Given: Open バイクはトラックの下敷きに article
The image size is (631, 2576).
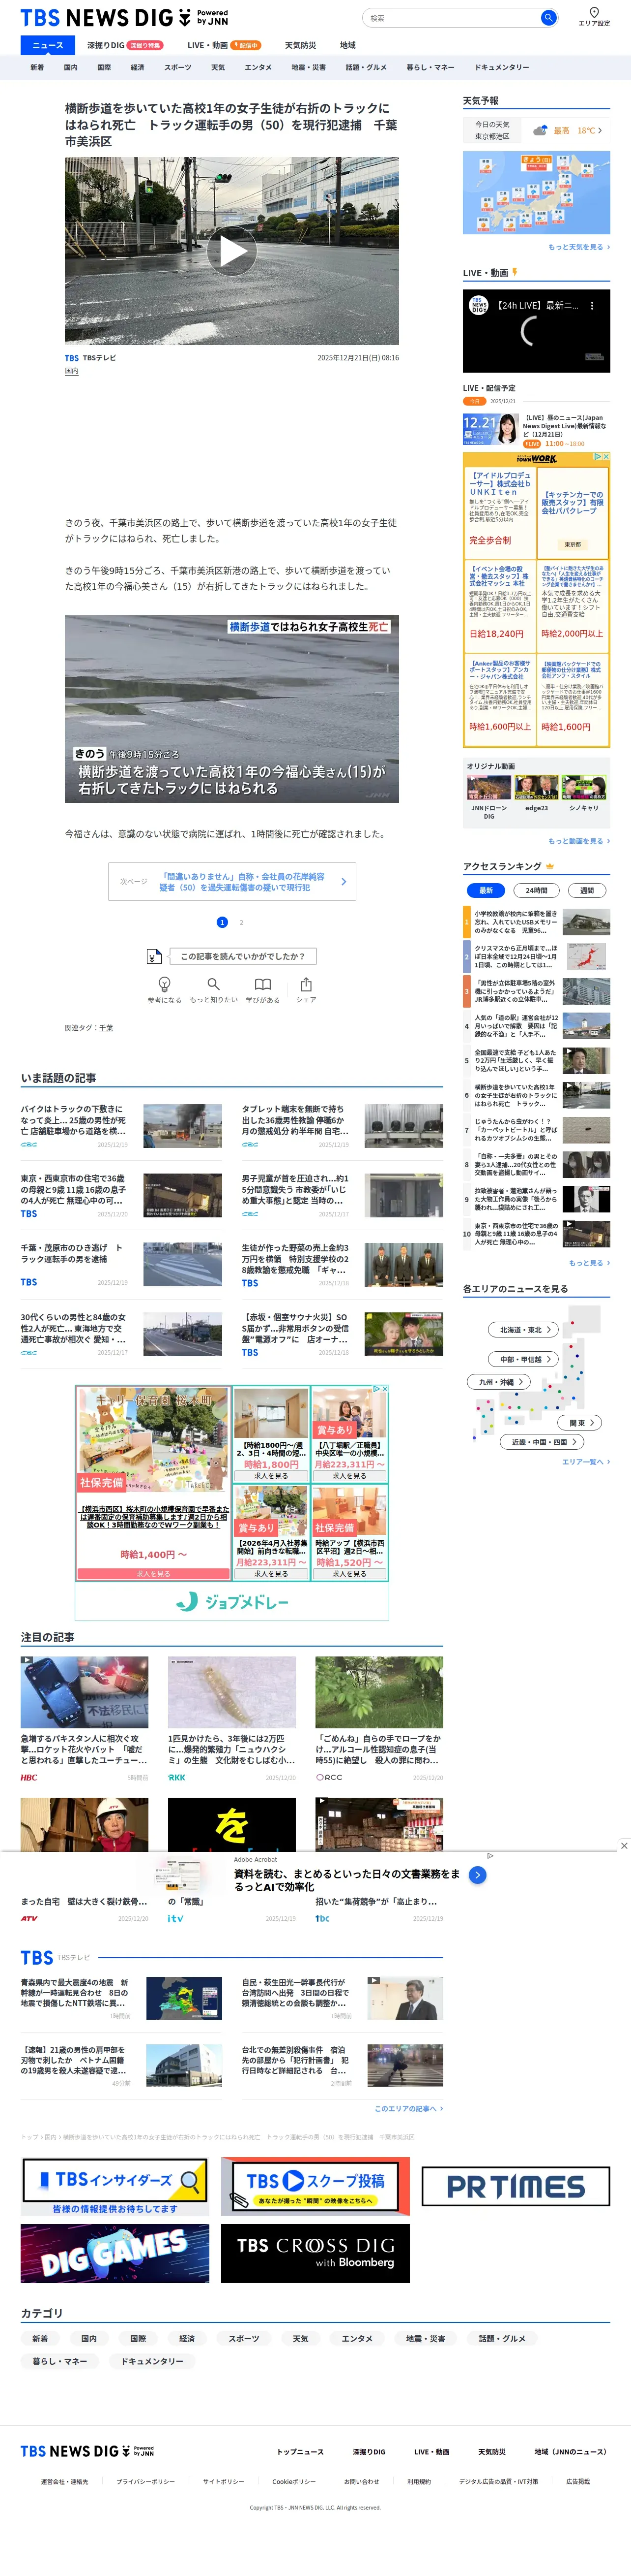Looking at the screenshot, I should pyautogui.click(x=122, y=1126).
